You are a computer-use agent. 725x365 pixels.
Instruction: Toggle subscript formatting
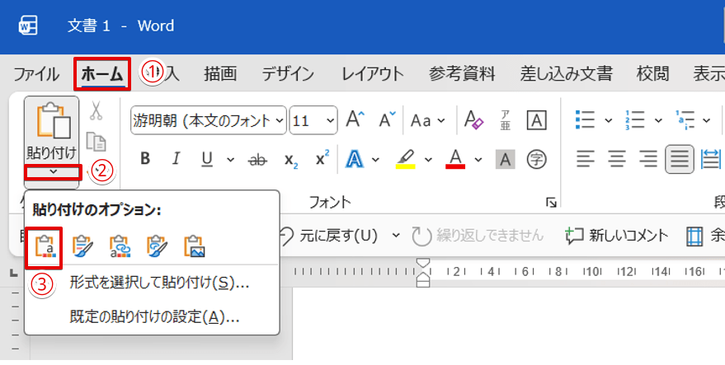pyautogui.click(x=291, y=161)
